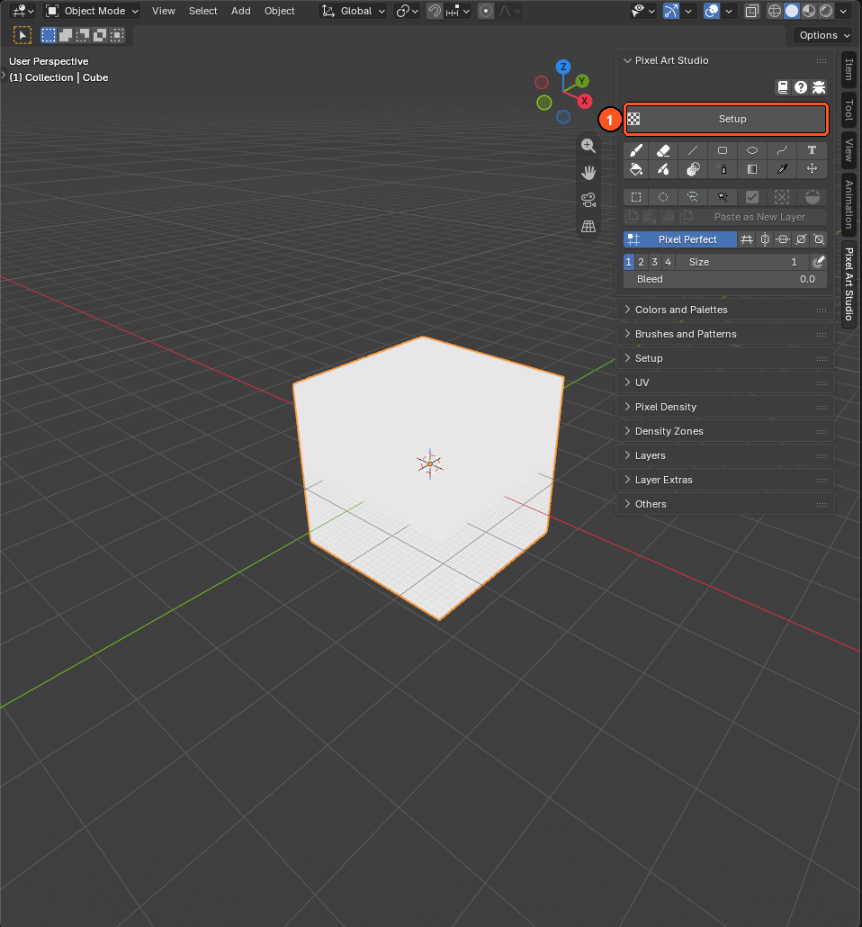Screen dimensions: 862x927
Task: Switch perspective/orthographic grid gizmo
Action: [588, 227]
